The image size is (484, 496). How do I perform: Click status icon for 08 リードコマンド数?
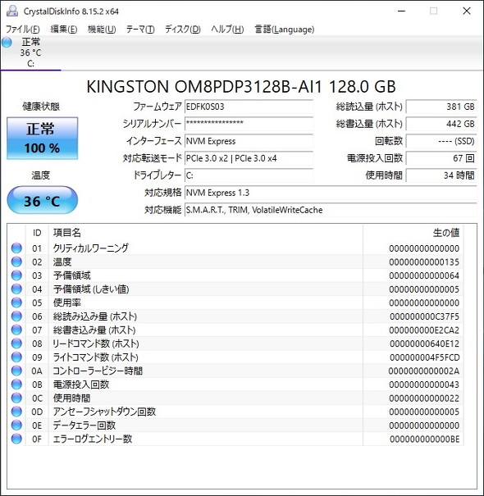(16, 344)
